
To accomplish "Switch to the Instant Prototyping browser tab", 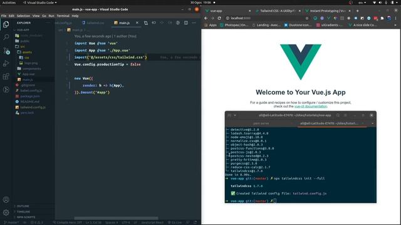I will [328, 11].
